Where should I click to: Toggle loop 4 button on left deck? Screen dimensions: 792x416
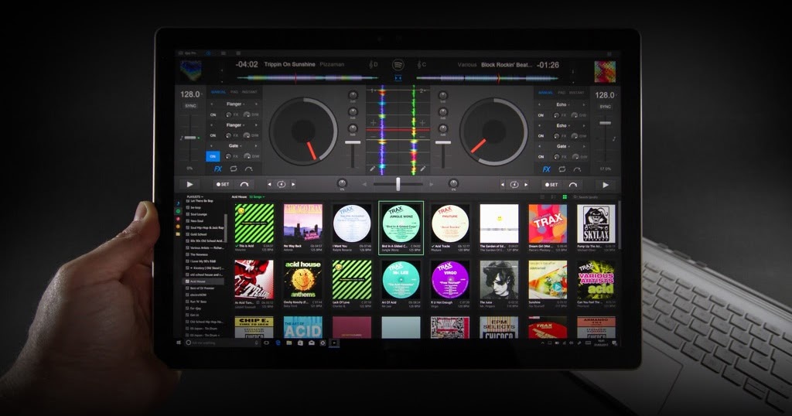[282, 184]
